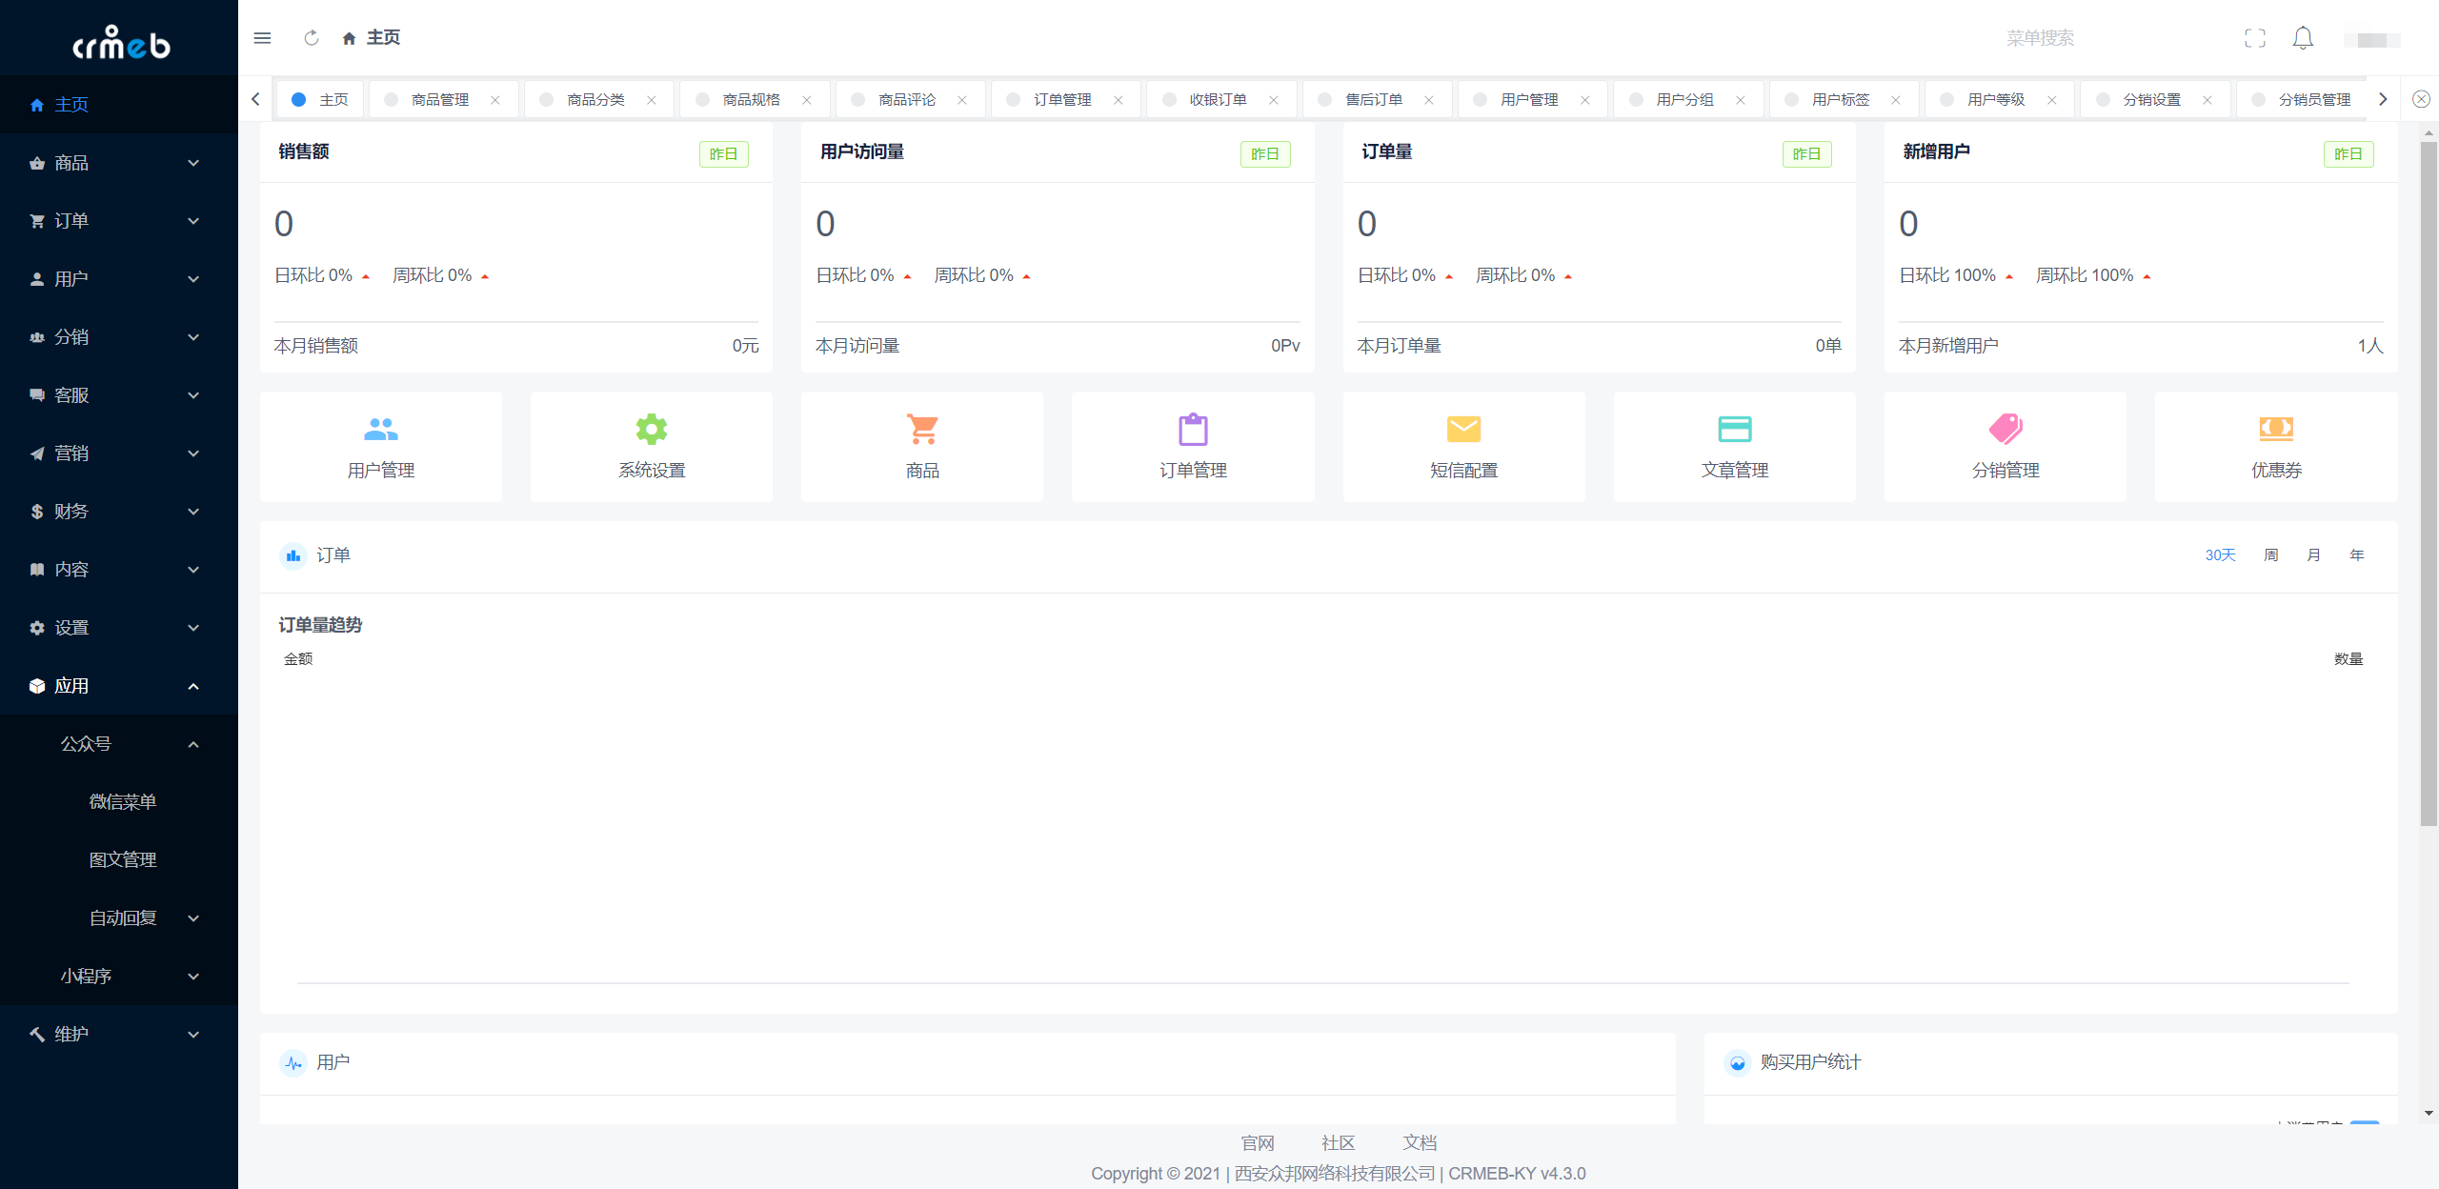
Task: Toggle fullscreen mode icon
Action: point(2254,38)
